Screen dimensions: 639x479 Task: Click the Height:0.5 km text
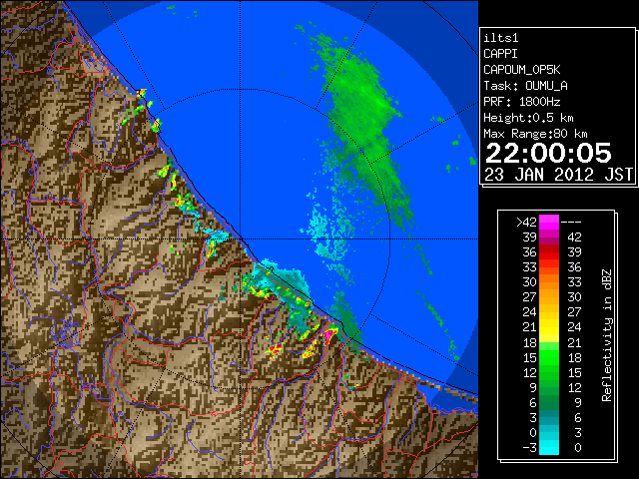pos(528,118)
